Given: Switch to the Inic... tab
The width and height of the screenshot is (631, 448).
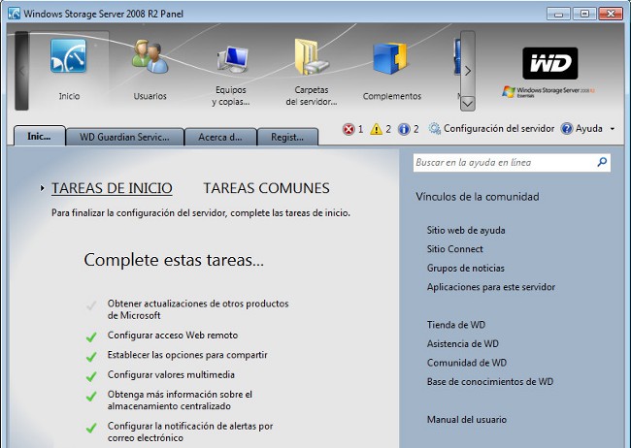Looking at the screenshot, I should tap(40, 136).
